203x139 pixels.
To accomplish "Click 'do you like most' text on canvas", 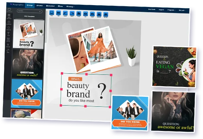I will (81, 100).
